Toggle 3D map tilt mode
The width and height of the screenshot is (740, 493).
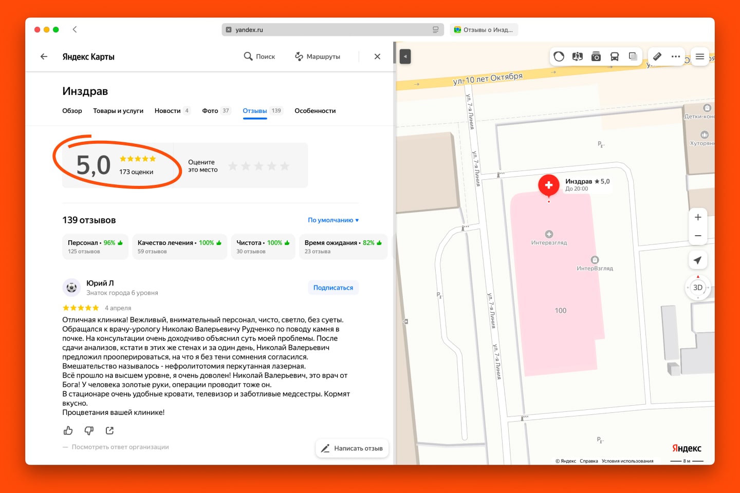(x=698, y=288)
